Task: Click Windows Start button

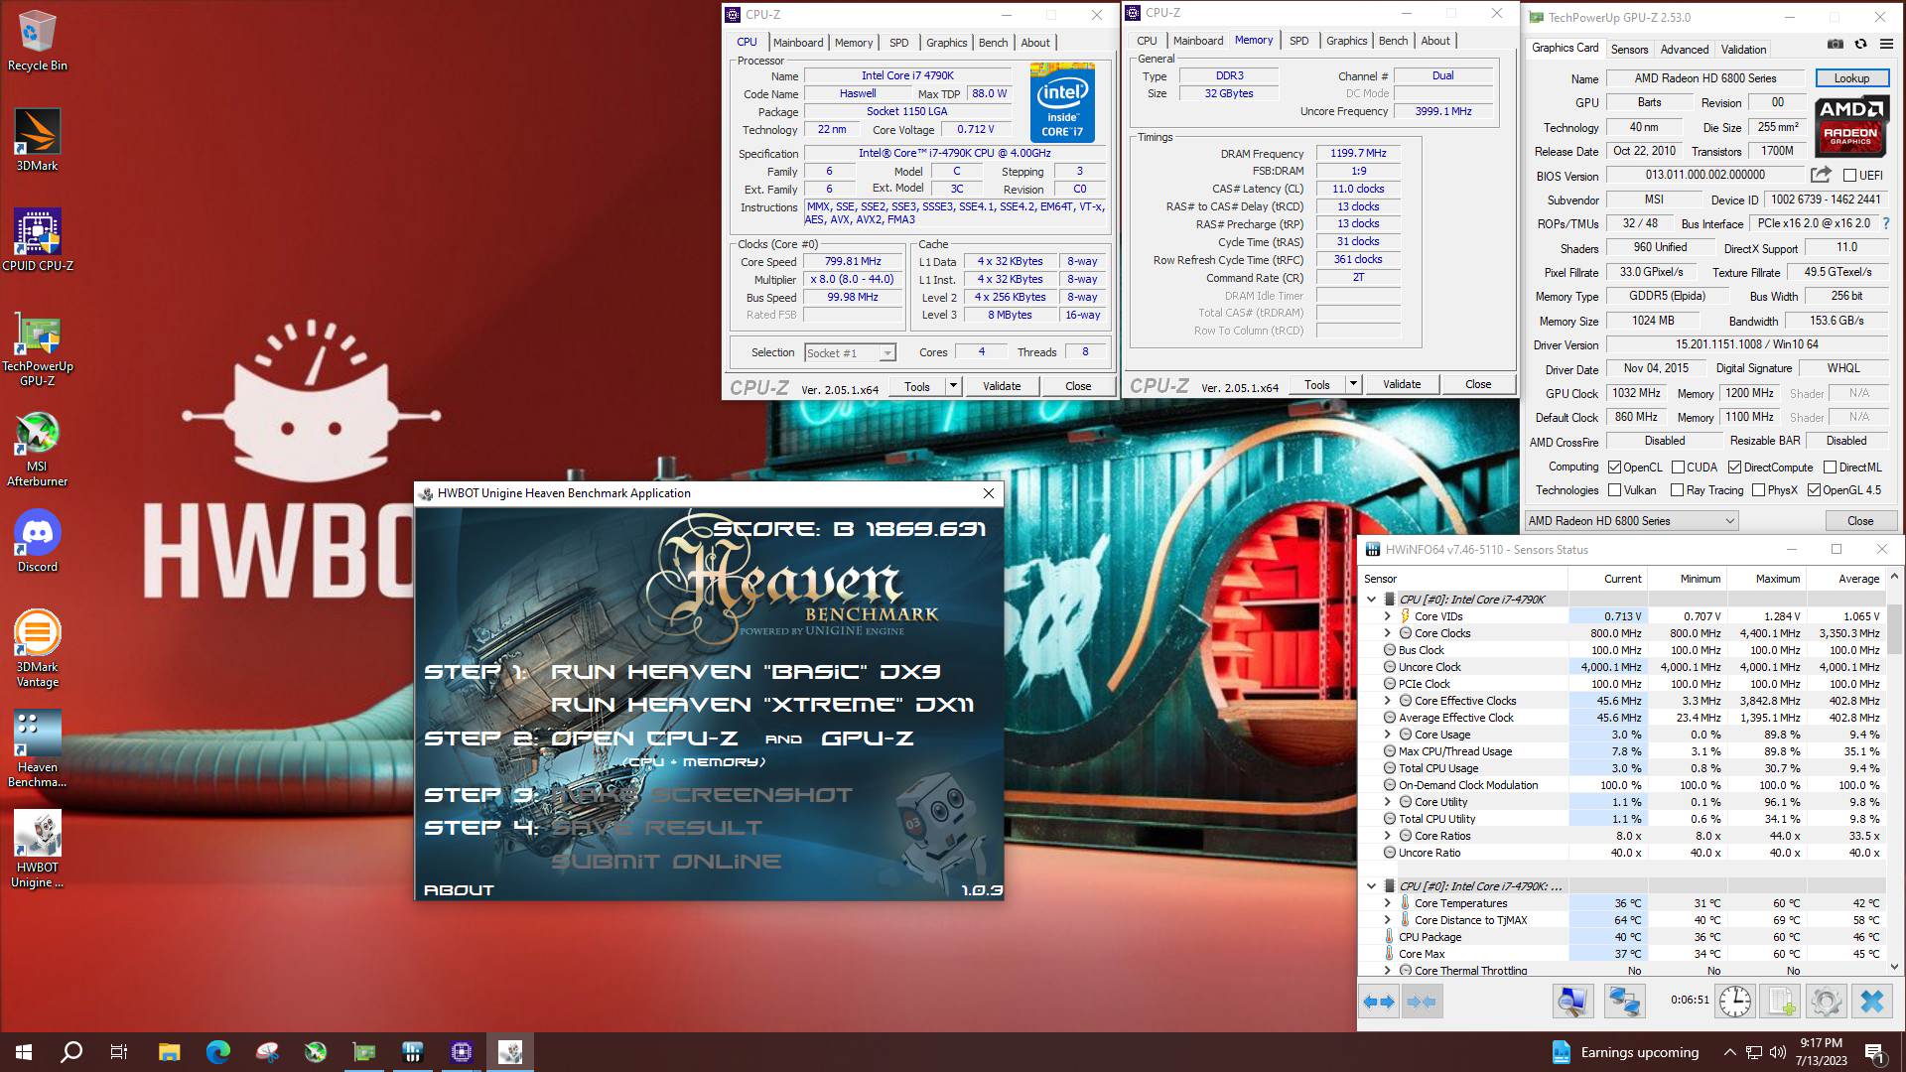Action: (x=24, y=1052)
